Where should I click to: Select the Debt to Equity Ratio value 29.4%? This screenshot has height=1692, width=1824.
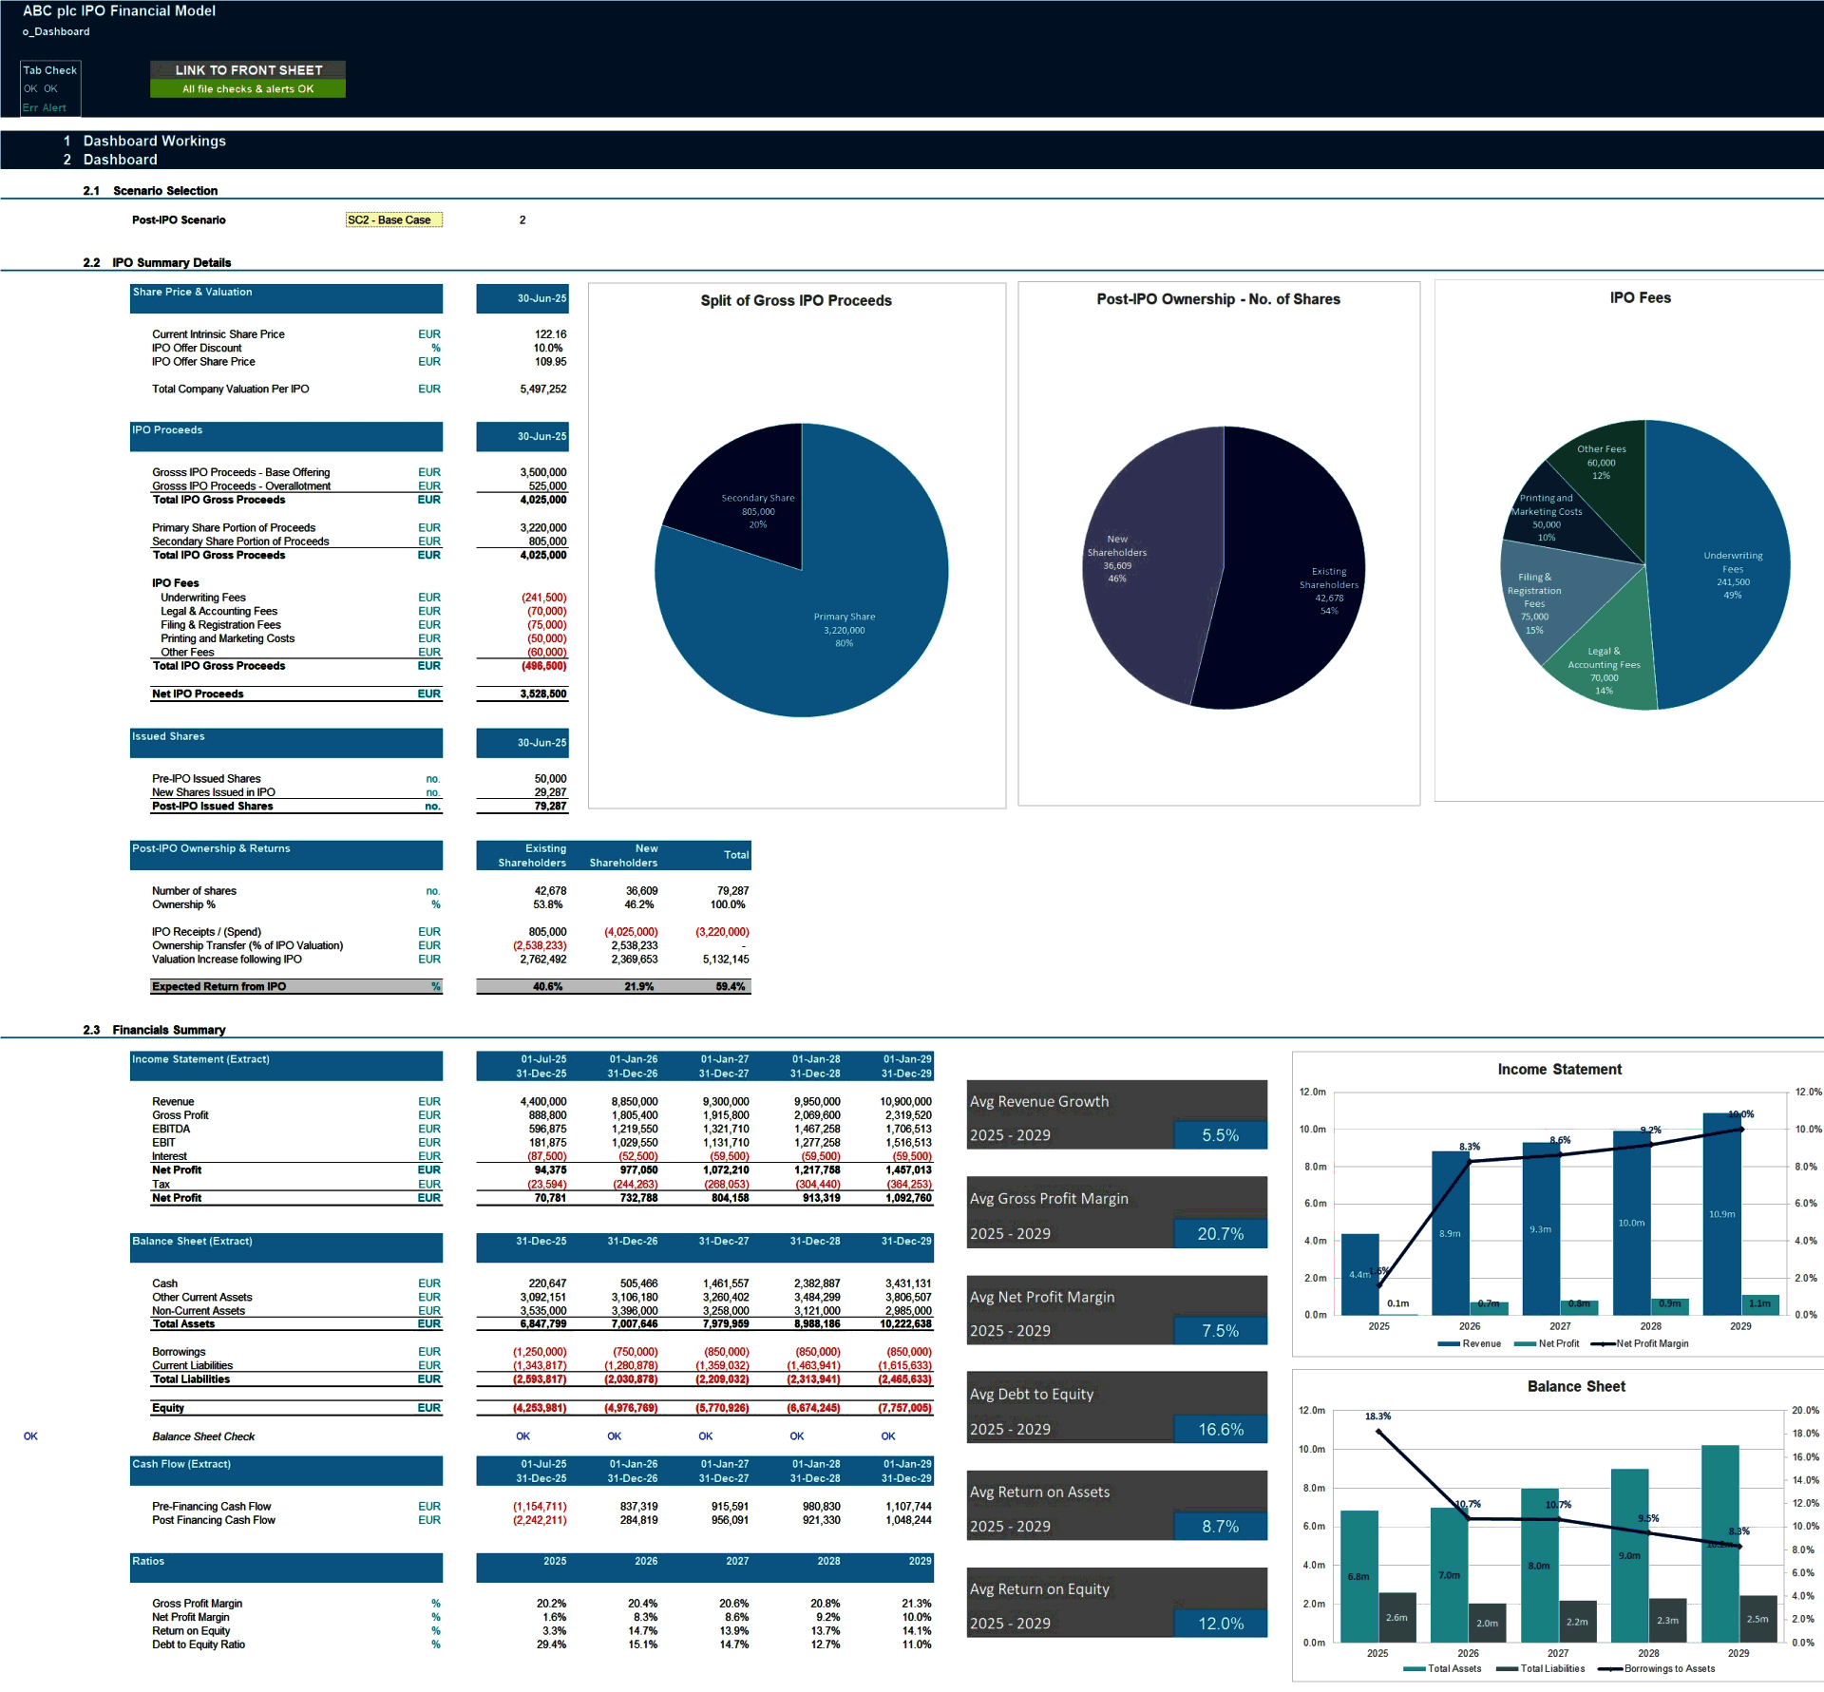pyautogui.click(x=551, y=1644)
